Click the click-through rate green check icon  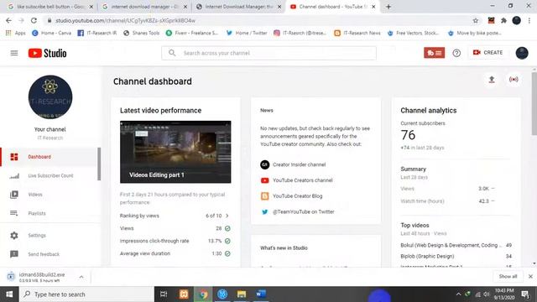tap(227, 241)
